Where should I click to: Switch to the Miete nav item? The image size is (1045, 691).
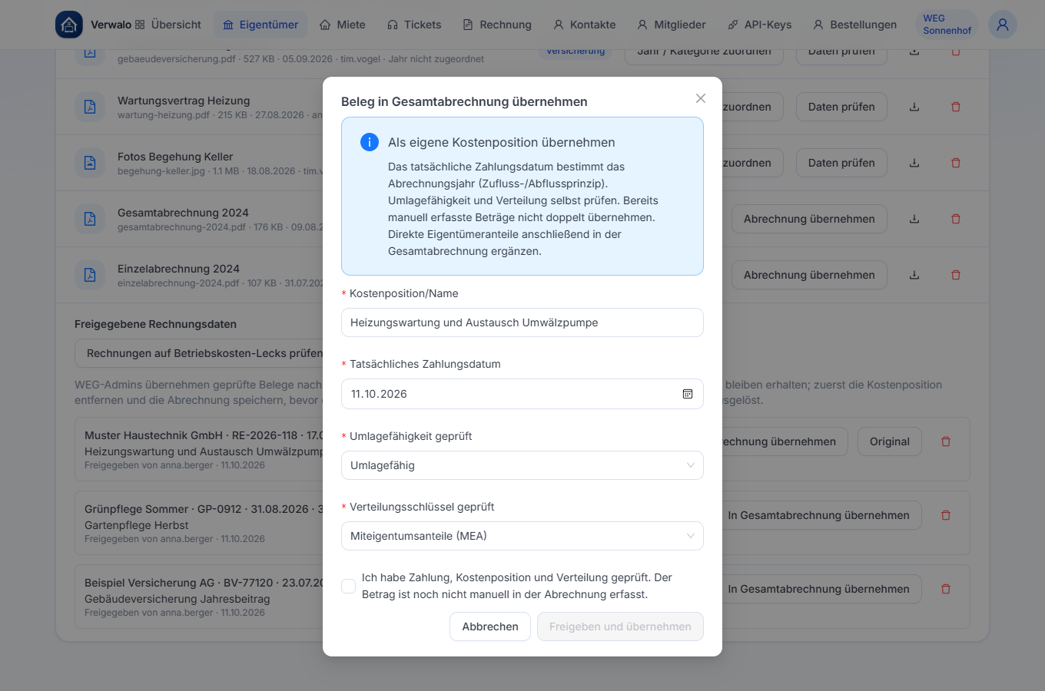343,25
